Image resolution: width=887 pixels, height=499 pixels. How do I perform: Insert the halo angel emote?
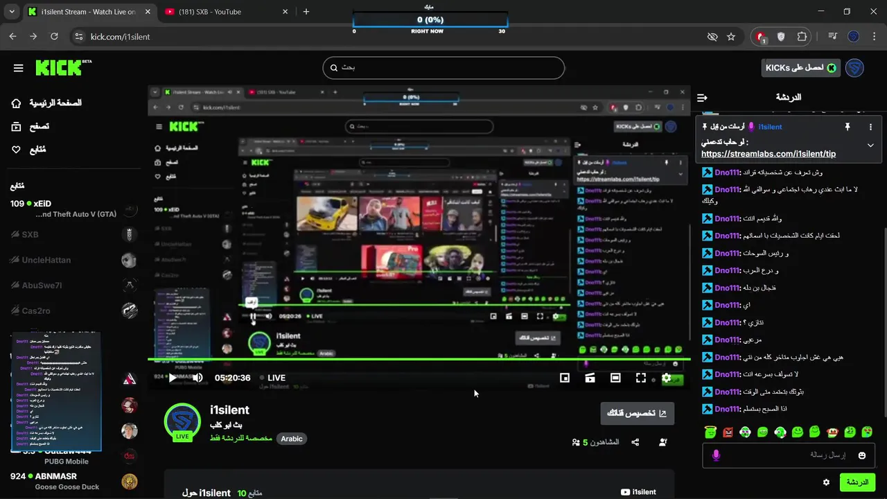710,432
